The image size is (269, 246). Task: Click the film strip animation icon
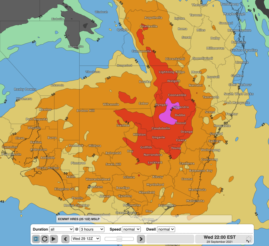[36, 239]
